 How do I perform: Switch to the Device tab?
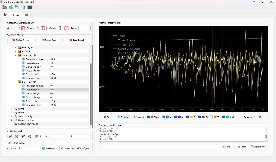[16, 15]
